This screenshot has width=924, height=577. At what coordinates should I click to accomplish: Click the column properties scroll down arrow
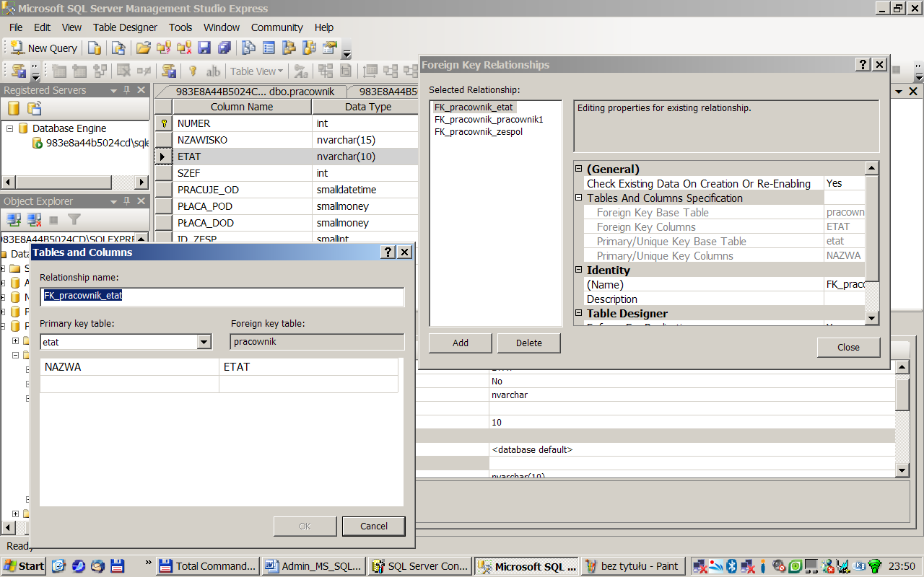pos(902,470)
